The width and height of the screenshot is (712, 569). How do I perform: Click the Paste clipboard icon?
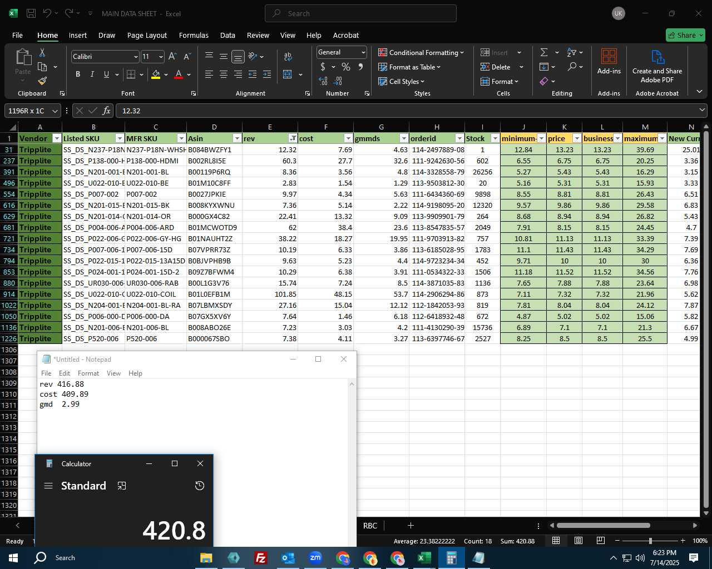[23, 57]
